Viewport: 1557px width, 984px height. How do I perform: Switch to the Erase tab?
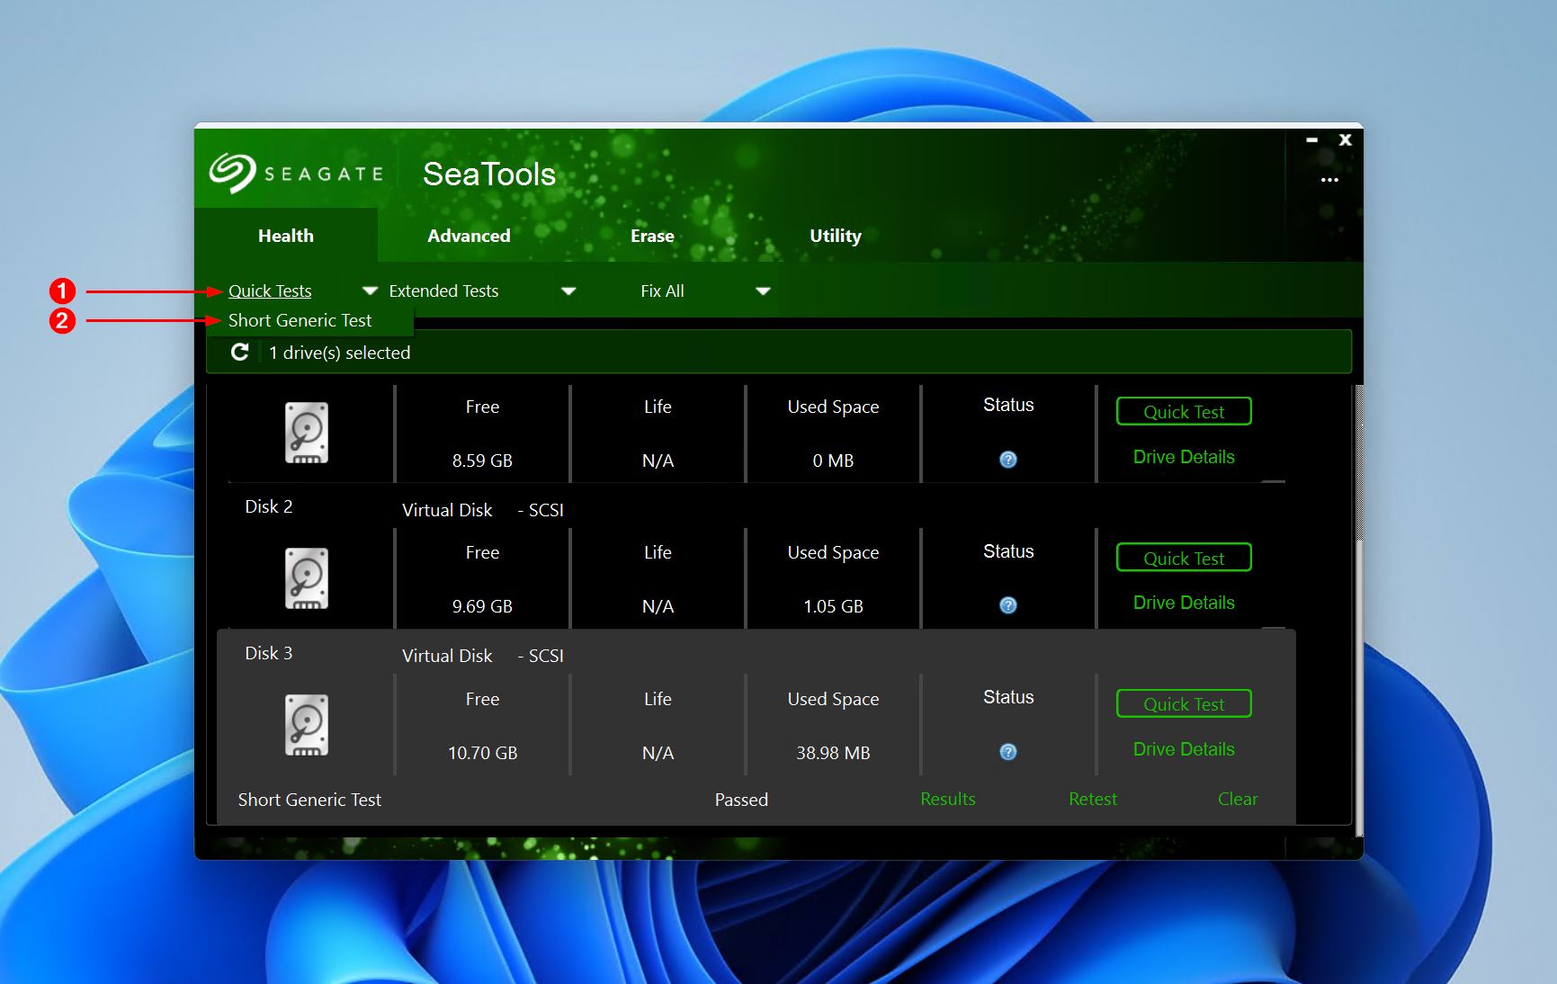[652, 236]
